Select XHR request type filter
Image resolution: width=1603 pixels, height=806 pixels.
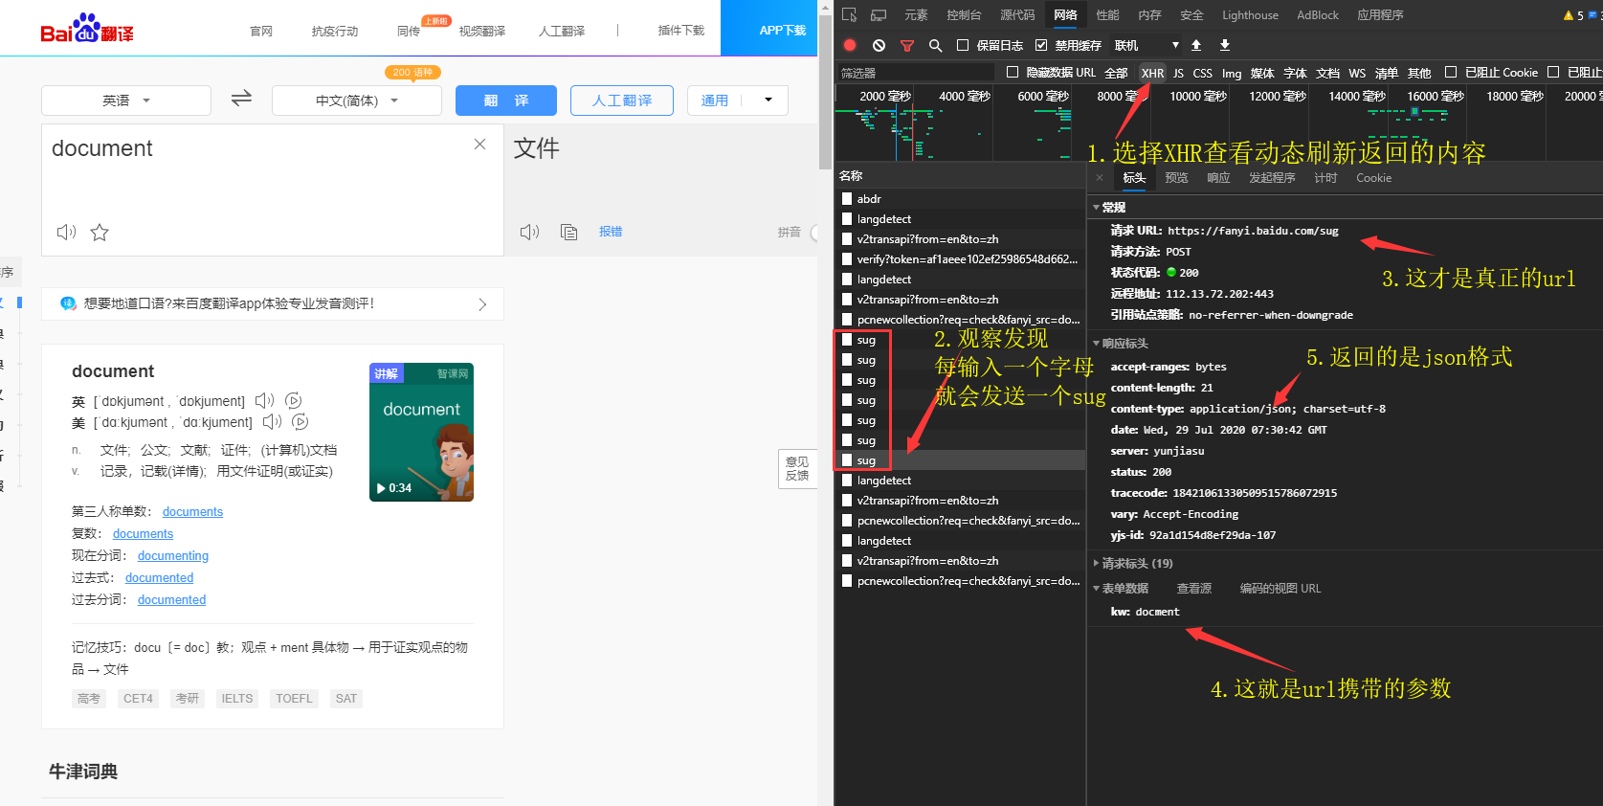pos(1152,73)
